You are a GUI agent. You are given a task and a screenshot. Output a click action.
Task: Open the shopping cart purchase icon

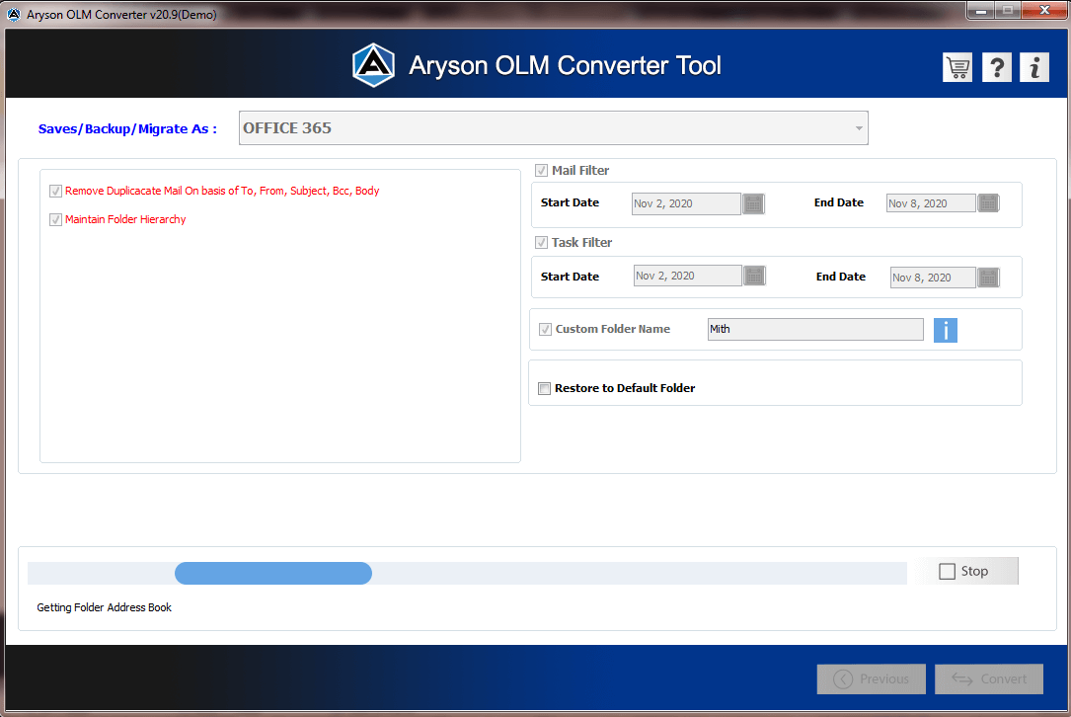tap(956, 67)
